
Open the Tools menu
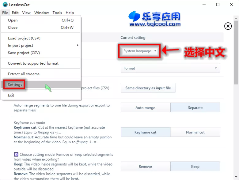tap(57, 13)
